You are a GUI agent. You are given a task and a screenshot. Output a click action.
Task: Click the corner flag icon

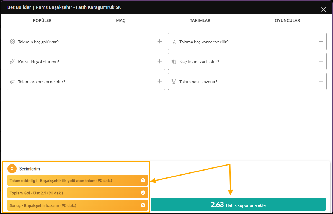(x=174, y=42)
